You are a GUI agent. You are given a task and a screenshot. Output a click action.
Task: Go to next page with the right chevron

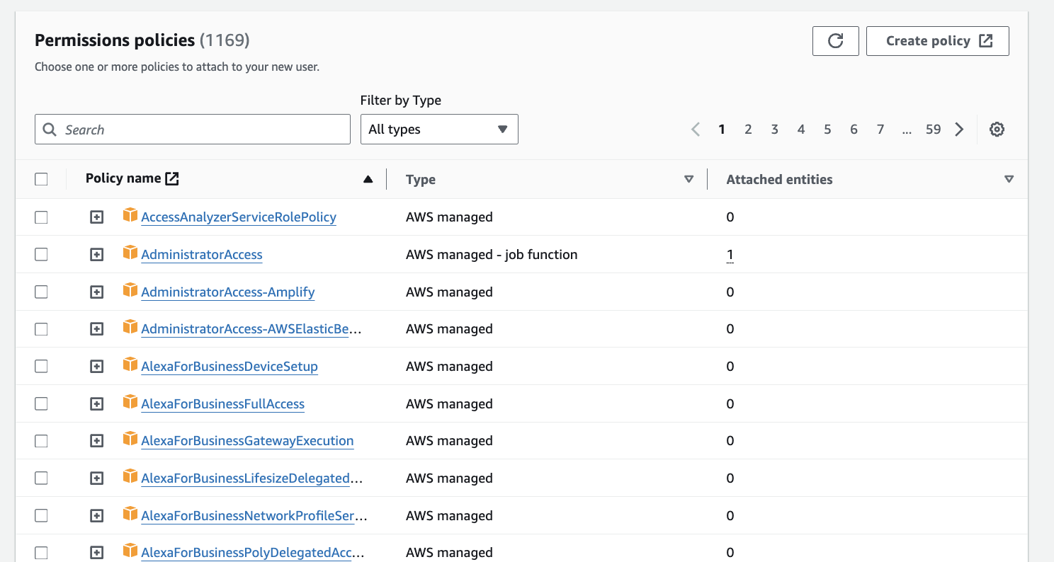pos(959,130)
